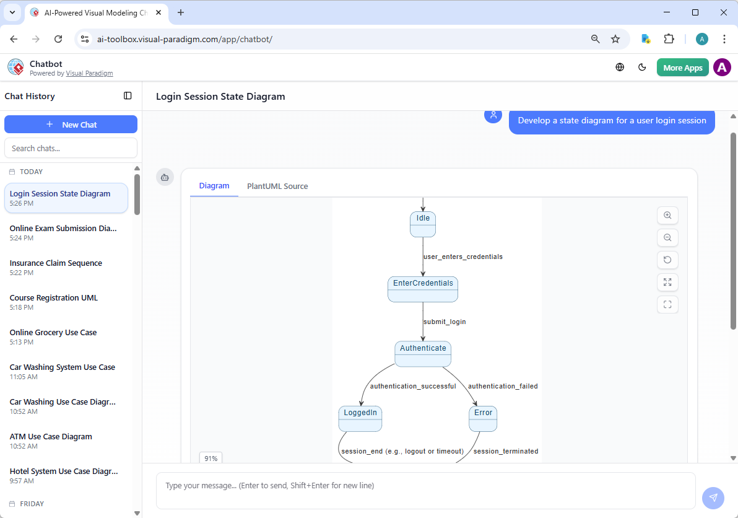Open the More Apps button
The height and width of the screenshot is (518, 738).
tap(682, 67)
